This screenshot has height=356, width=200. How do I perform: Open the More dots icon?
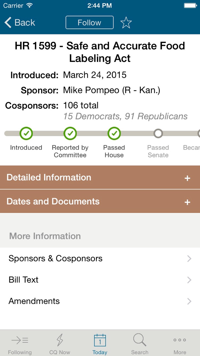click(x=180, y=340)
